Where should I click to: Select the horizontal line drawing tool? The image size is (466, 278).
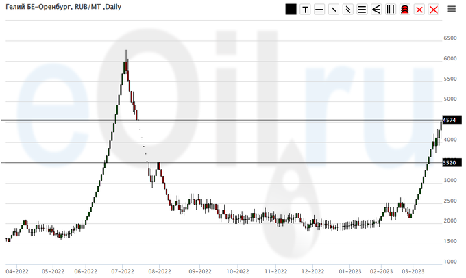click(319, 10)
